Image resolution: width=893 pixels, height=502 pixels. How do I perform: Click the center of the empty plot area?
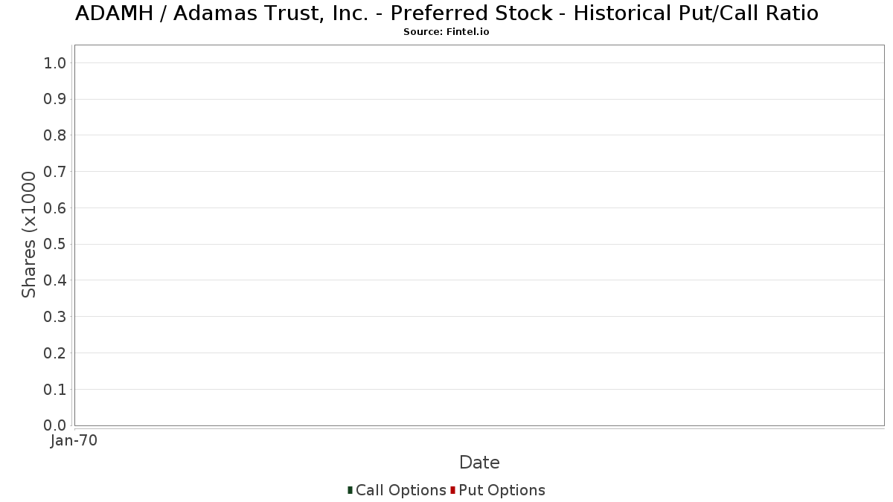479,235
